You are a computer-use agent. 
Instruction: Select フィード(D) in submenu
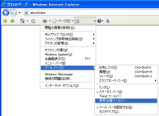click(126, 76)
